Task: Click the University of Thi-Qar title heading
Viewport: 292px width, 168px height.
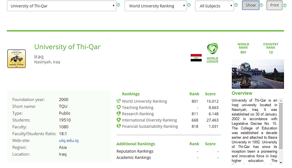Action: 67,47
